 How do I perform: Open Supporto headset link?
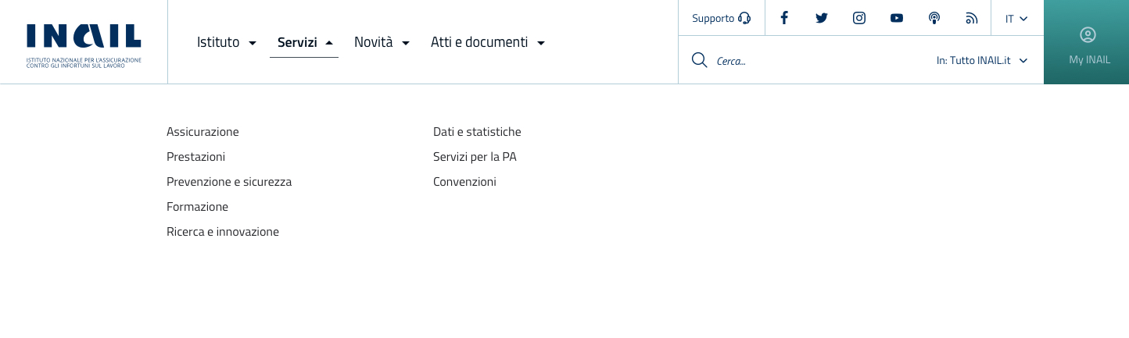721,18
